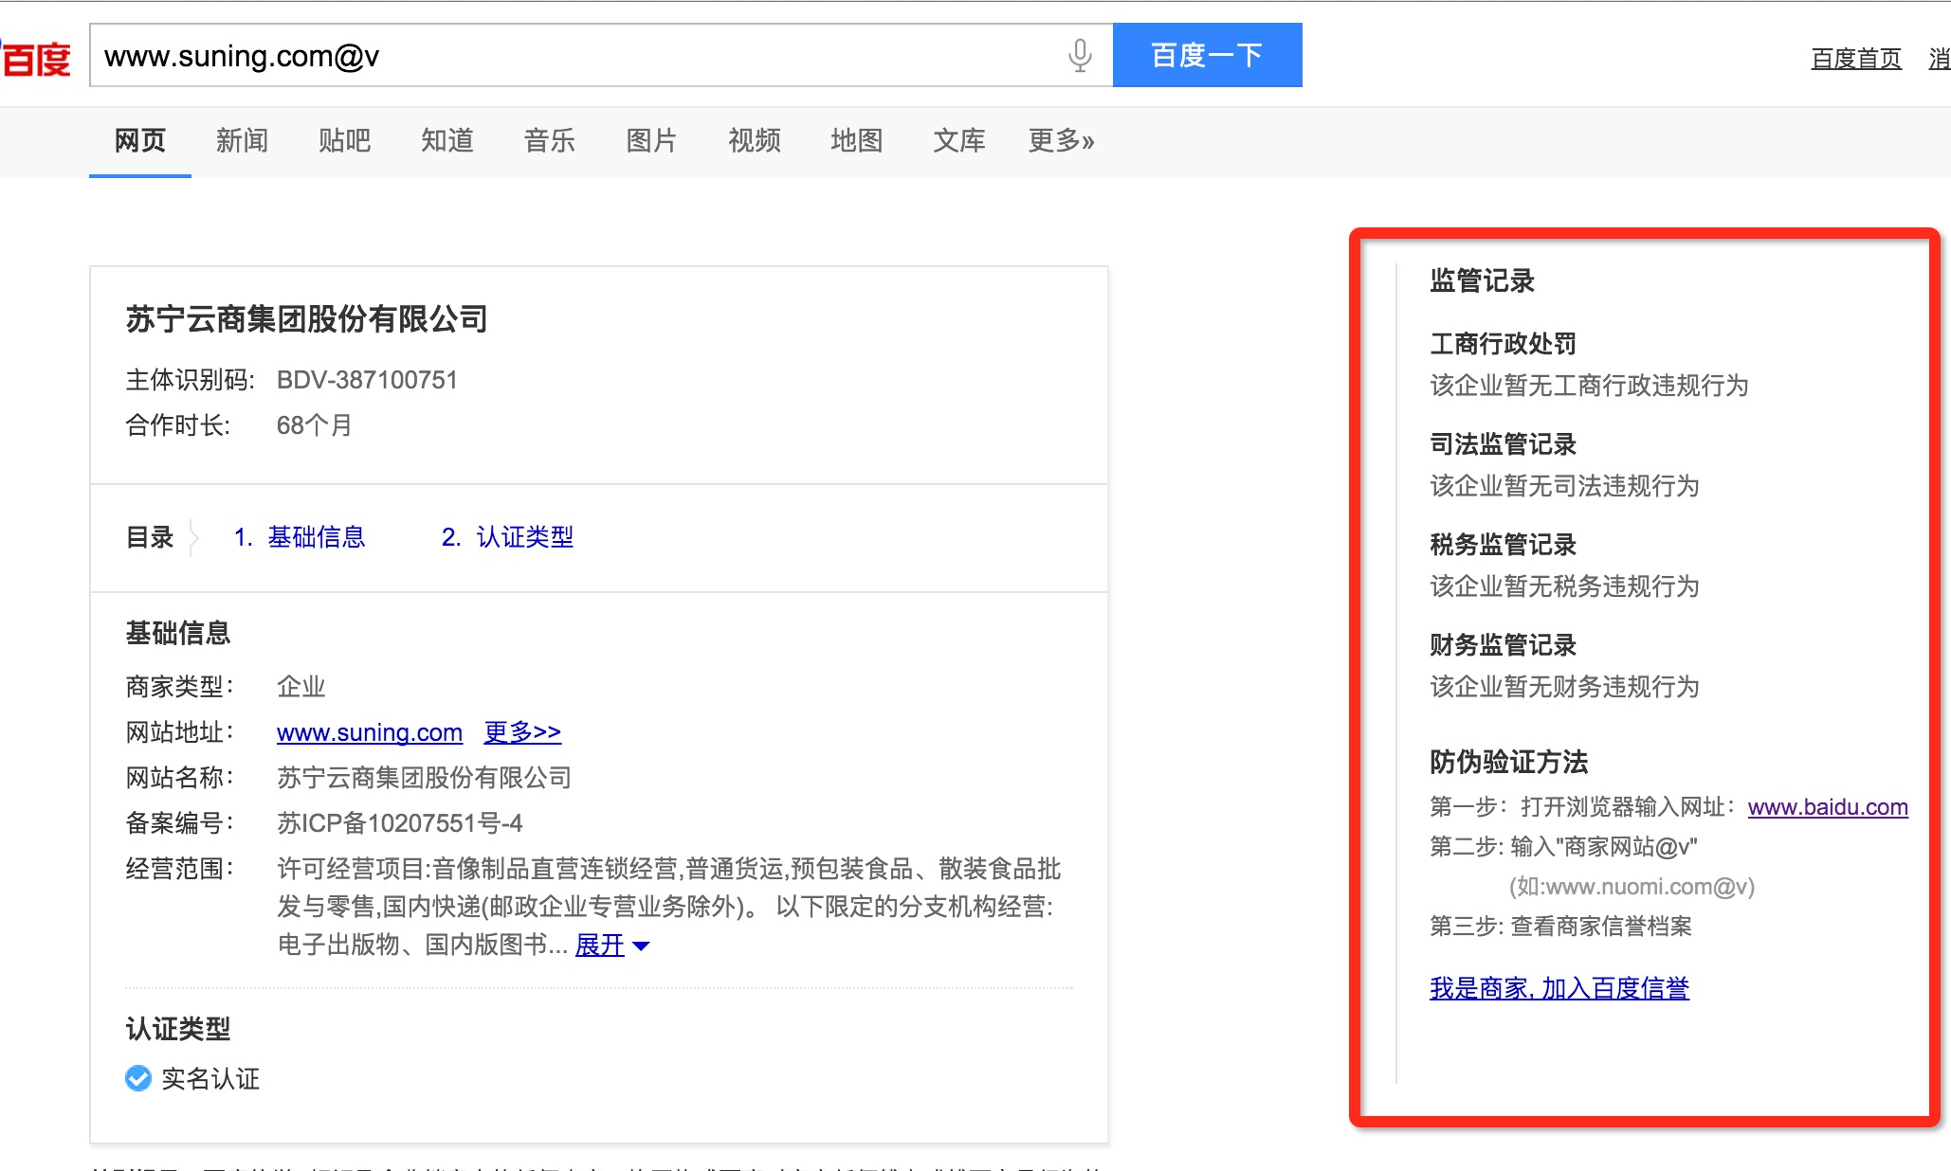1951x1171 pixels.
Task: Click the 实名认证 label
Action: coord(210,1078)
